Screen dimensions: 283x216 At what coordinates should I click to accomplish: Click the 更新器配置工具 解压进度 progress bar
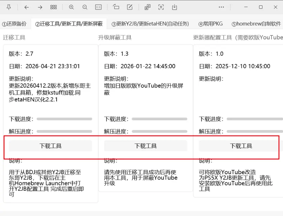click(x=255, y=131)
